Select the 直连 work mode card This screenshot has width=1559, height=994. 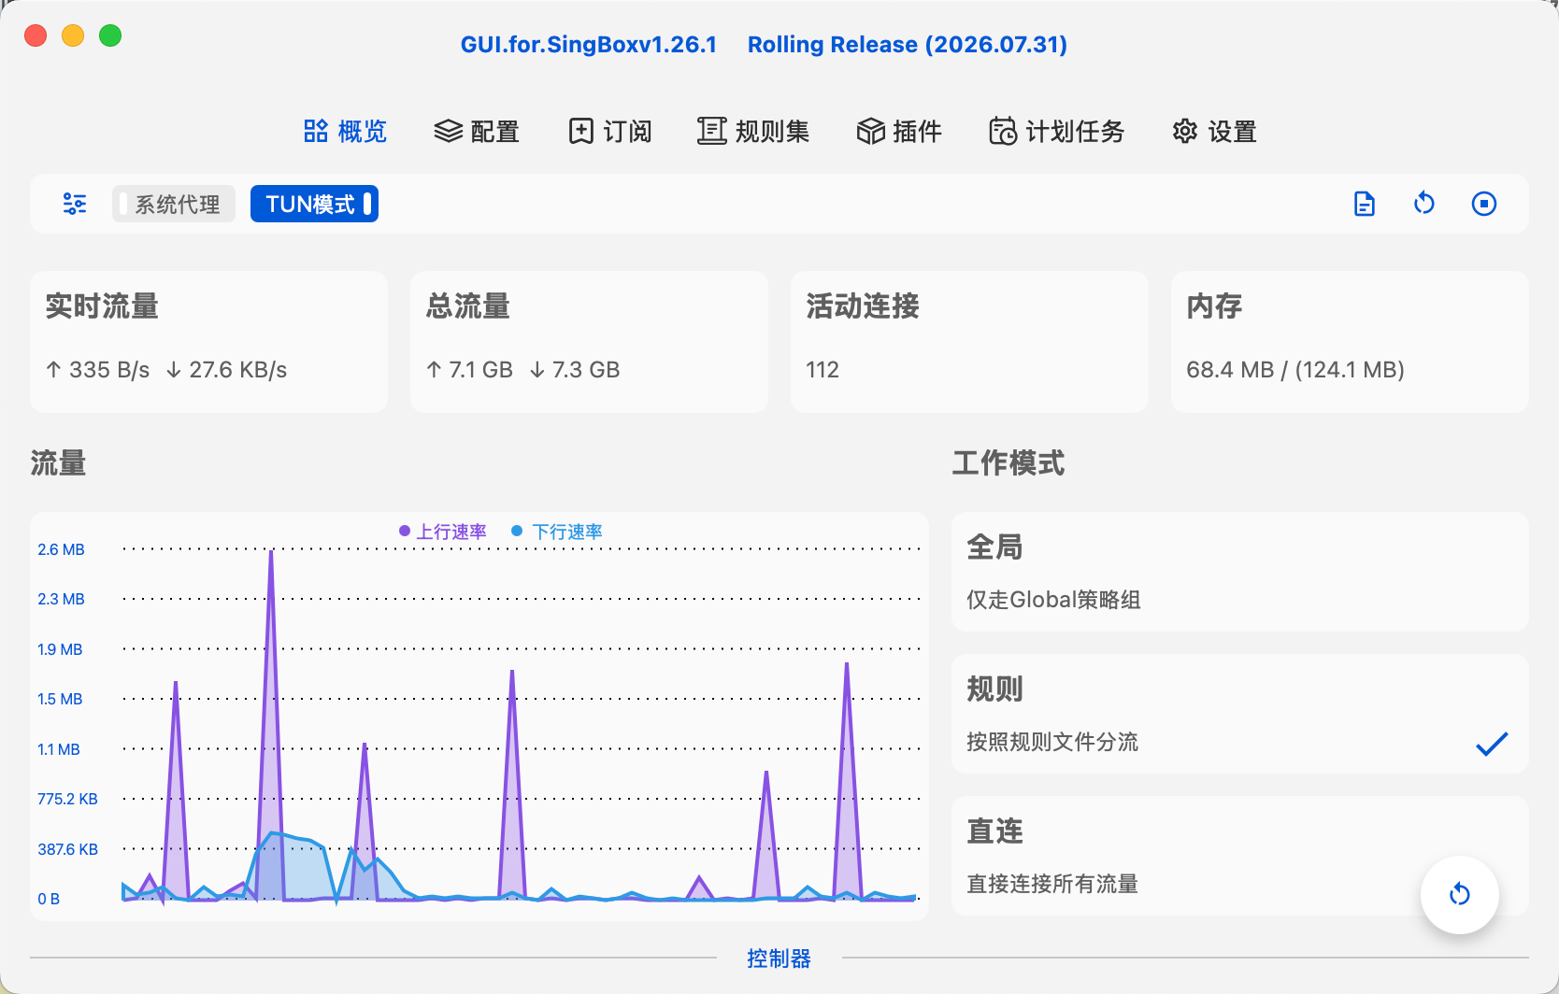[1240, 856]
